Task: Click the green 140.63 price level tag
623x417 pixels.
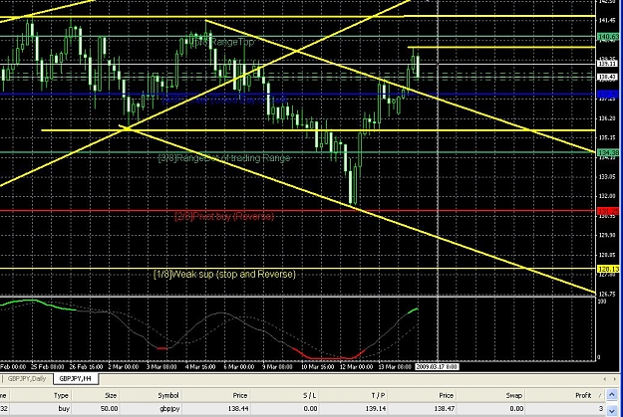Action: 608,37
